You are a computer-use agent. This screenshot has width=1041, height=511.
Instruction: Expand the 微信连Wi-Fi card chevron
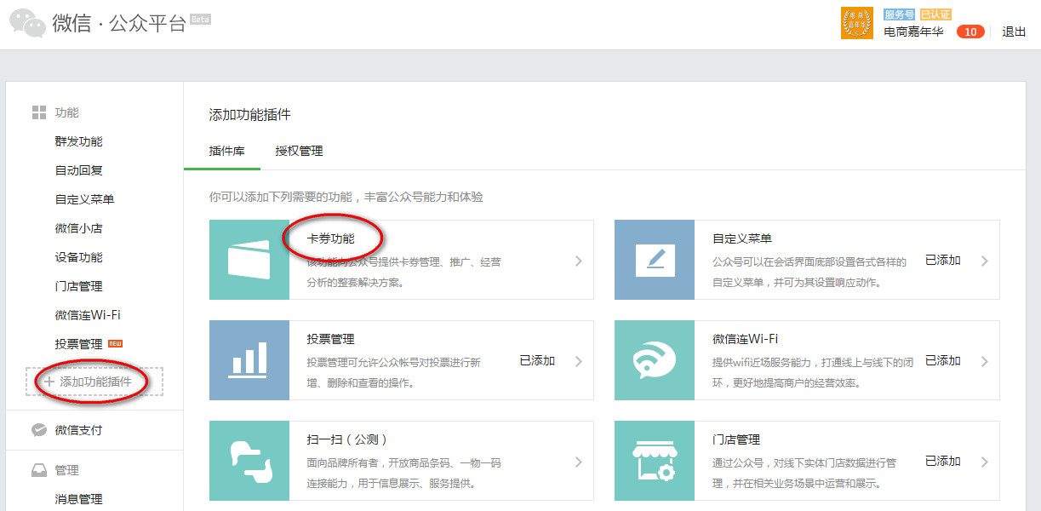[x=985, y=361]
